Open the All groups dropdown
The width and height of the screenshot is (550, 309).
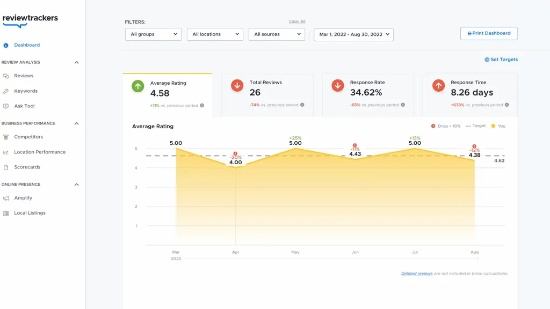pyautogui.click(x=153, y=34)
